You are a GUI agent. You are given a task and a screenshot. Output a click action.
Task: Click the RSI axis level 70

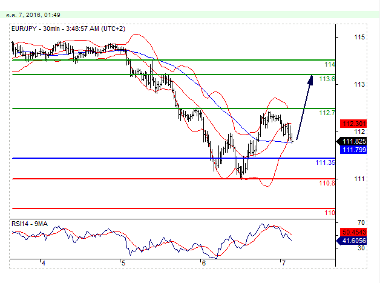coord(361,222)
